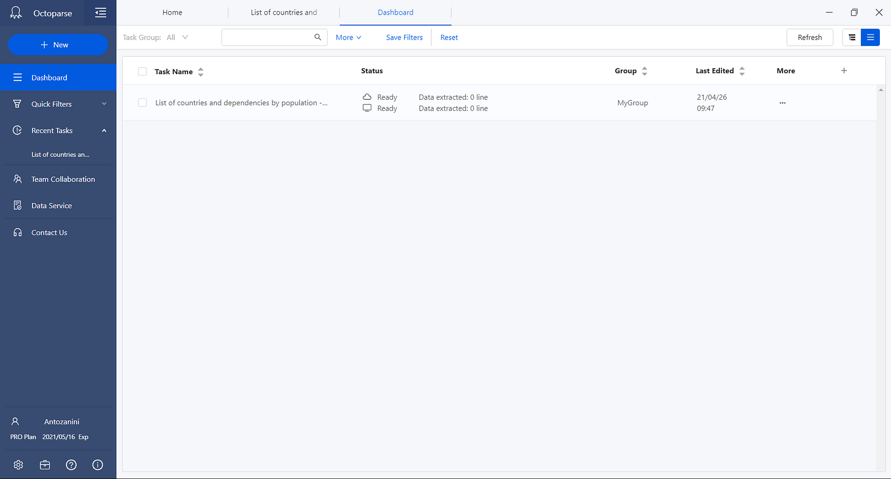Click the scrollbar up arrow of task list
Image resolution: width=891 pixels, height=479 pixels.
(881, 90)
